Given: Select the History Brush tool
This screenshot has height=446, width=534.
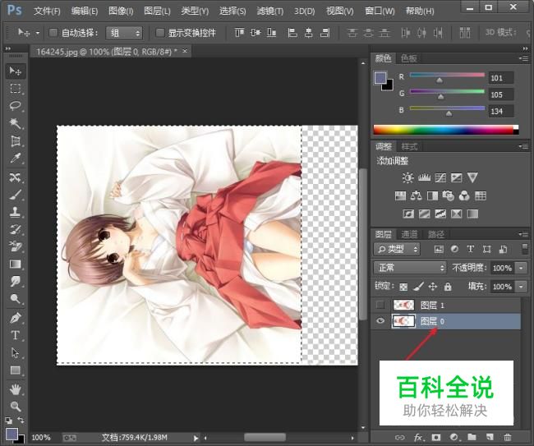Looking at the screenshot, I should [16, 229].
